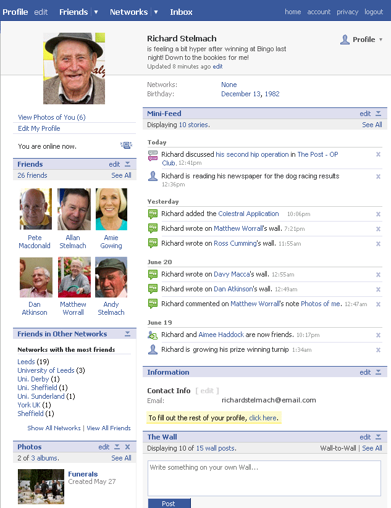391x508 pixels.
Task: Collapse the Friends box with the arrow
Action: point(127,164)
